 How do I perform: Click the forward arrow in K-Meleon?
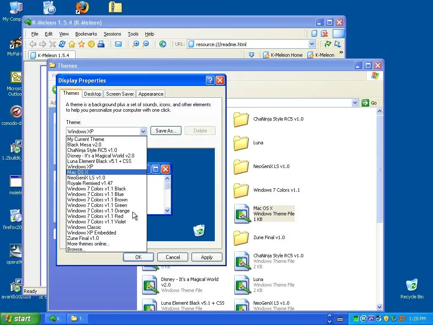(43, 44)
